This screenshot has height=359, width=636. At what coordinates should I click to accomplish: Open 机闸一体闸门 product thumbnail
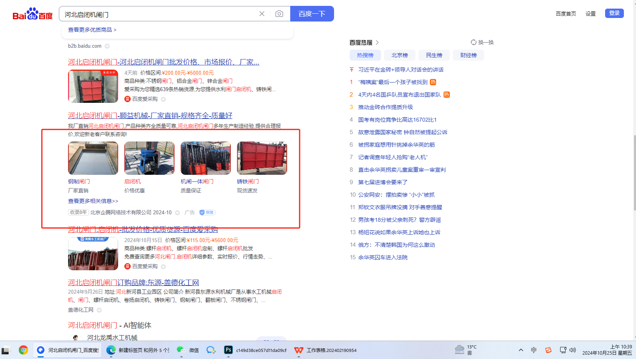tap(205, 158)
